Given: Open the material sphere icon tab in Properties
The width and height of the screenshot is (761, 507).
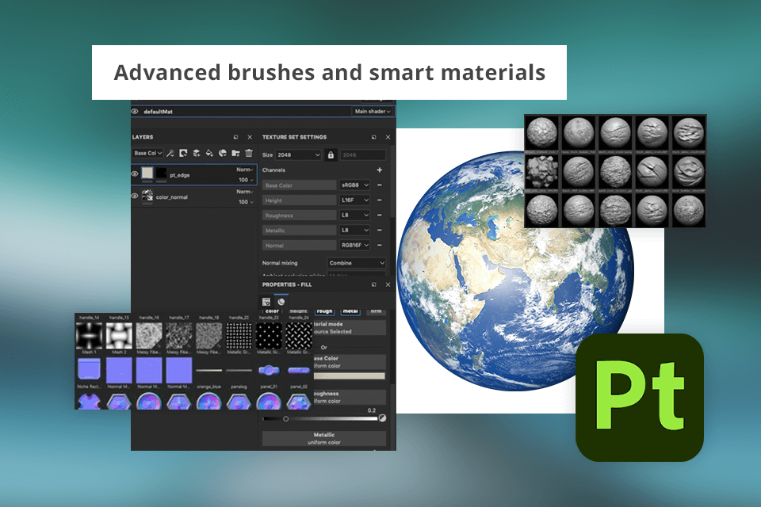Looking at the screenshot, I should pos(281,301).
